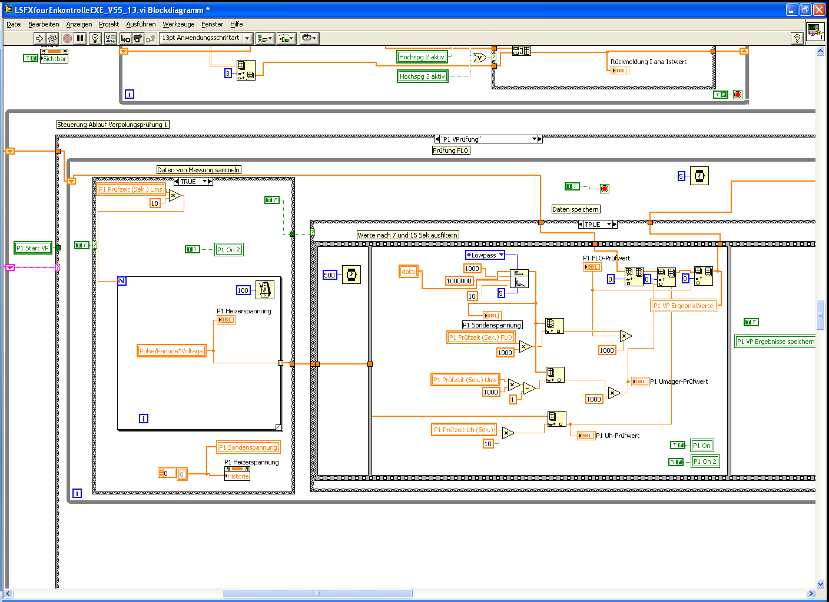Screen dimensions: 829x602
Task: Click the Pause toolbar button
Action: [x=81, y=38]
